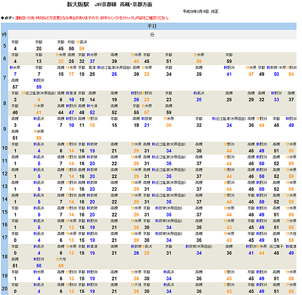302x295 pixels.
Task: Click the 18:46 train to Omi-Maiko
Action: 276,253
